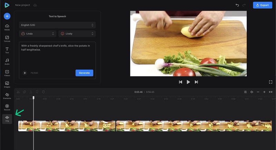Click the New project title

(x=22, y=5)
